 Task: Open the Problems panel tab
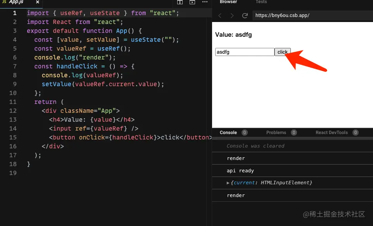coord(276,133)
